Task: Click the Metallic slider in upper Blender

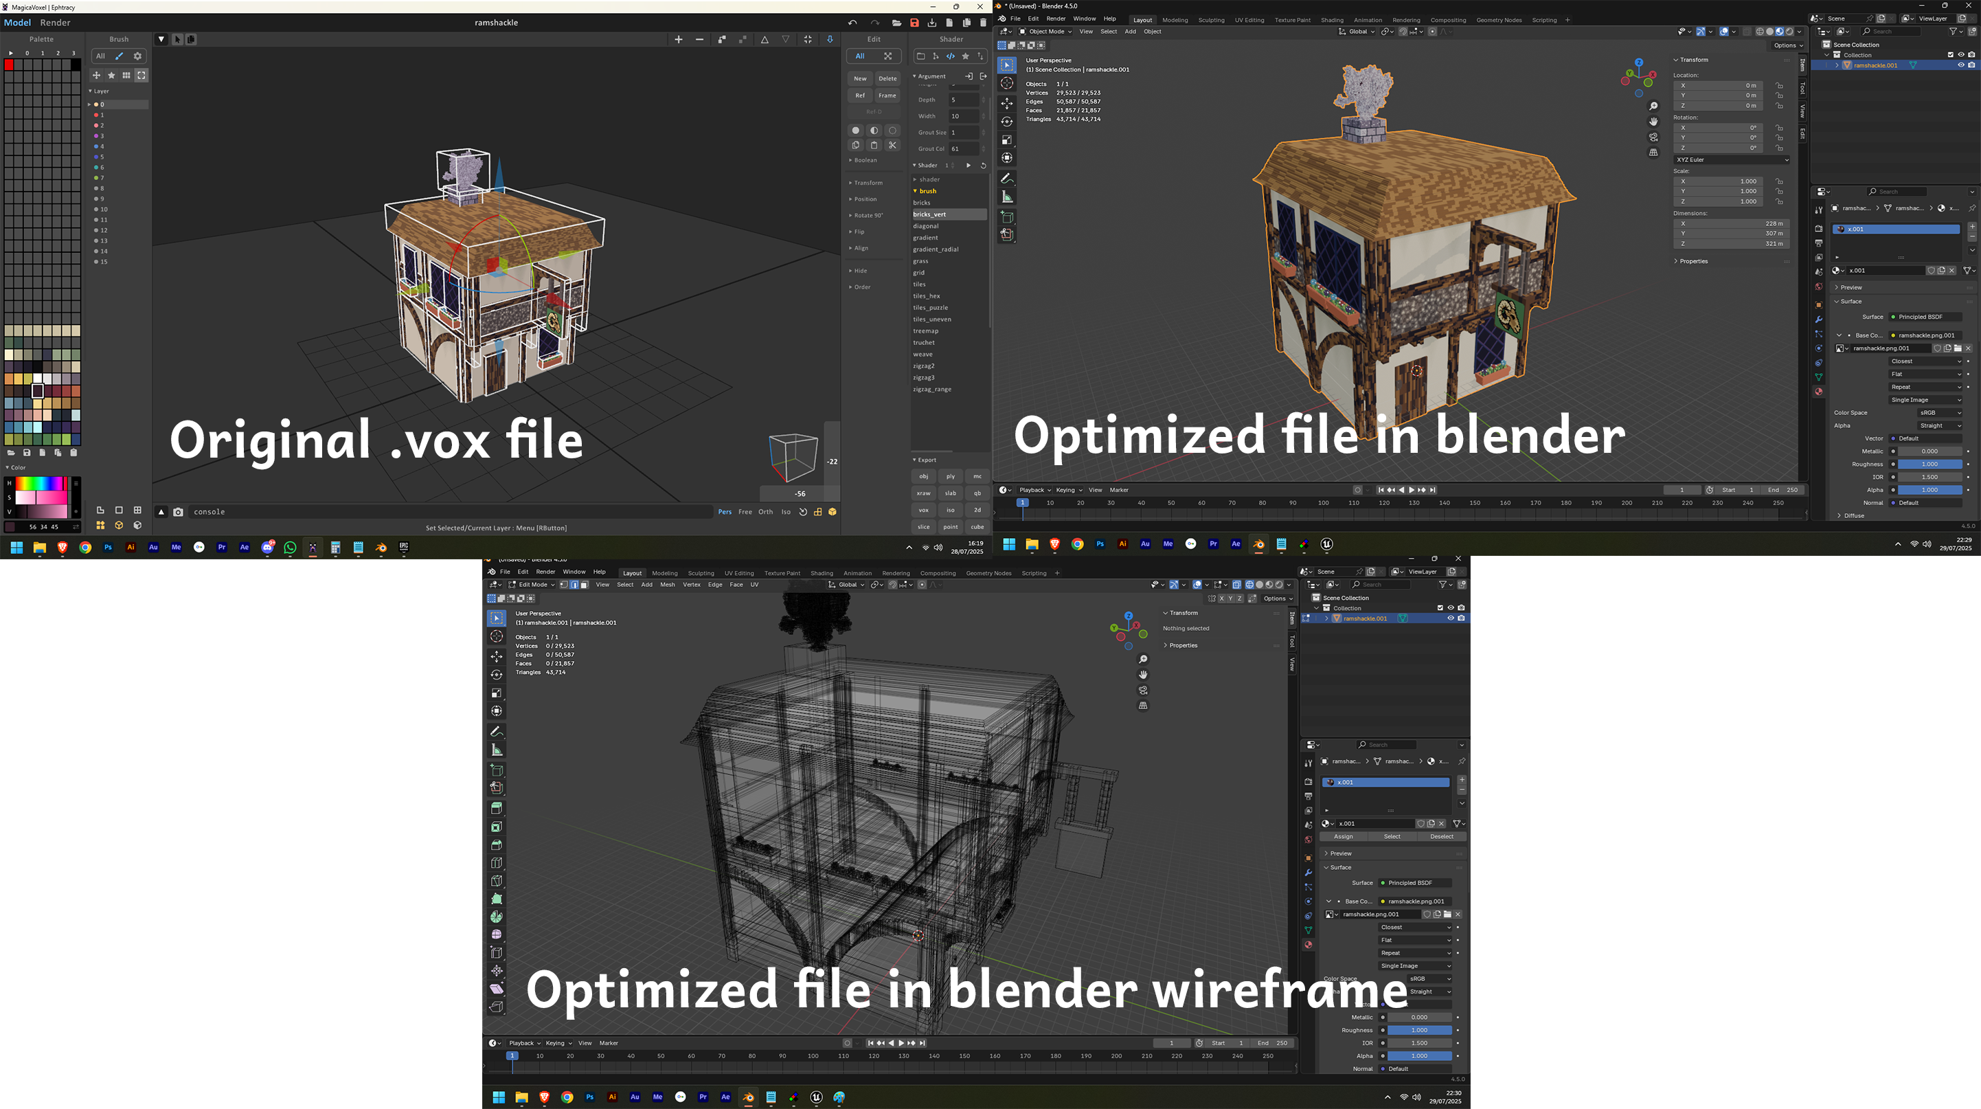Action: [1929, 451]
